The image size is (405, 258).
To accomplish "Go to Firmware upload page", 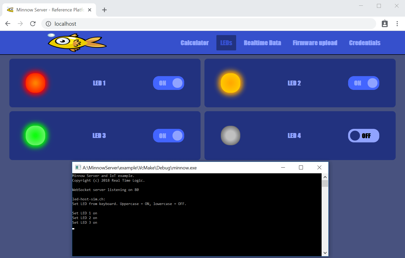I will pyautogui.click(x=315, y=43).
